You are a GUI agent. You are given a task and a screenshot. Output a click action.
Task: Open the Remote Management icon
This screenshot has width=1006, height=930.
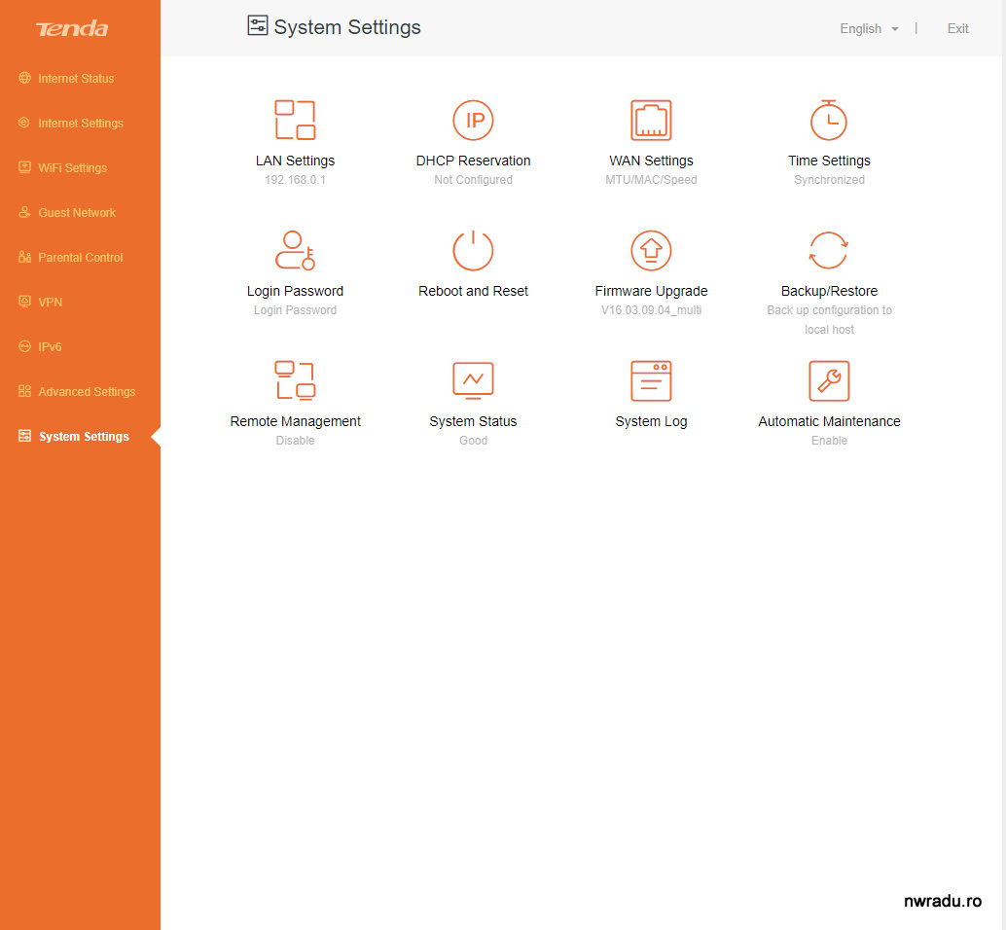pyautogui.click(x=295, y=381)
